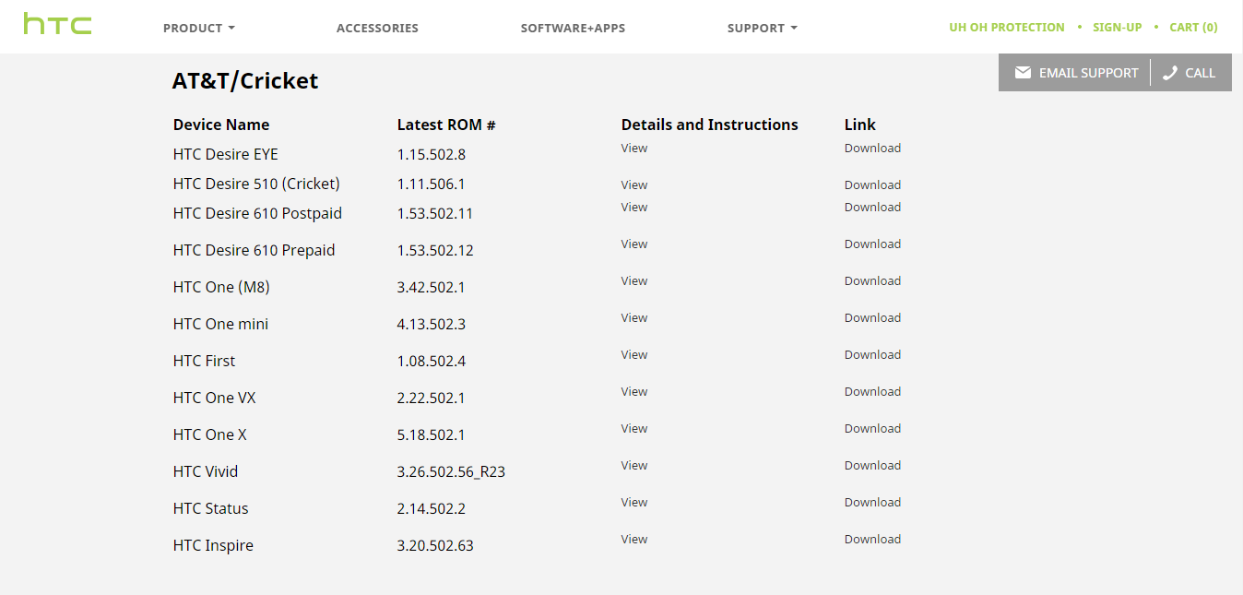Download the HTC Desire 610 Prepaid ROM
The width and height of the screenshot is (1243, 595).
coord(872,244)
